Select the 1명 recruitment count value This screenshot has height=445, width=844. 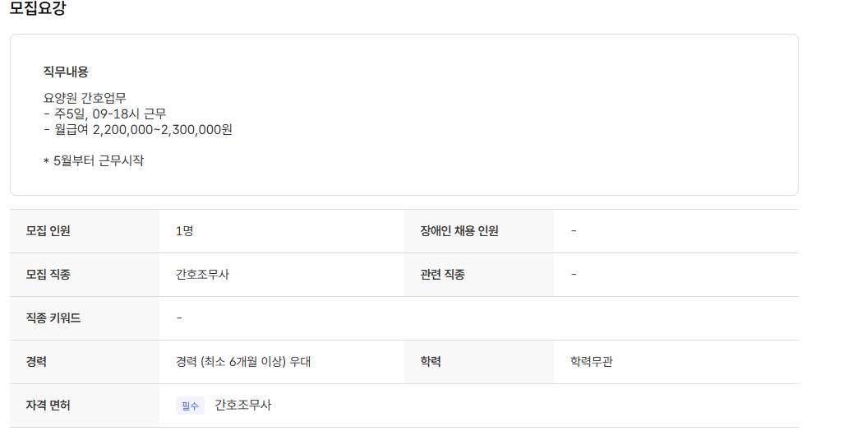click(184, 231)
